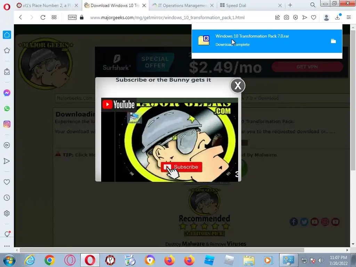Click the majorgeeks URL address field
This screenshot has width=356, height=267.
(167, 17)
